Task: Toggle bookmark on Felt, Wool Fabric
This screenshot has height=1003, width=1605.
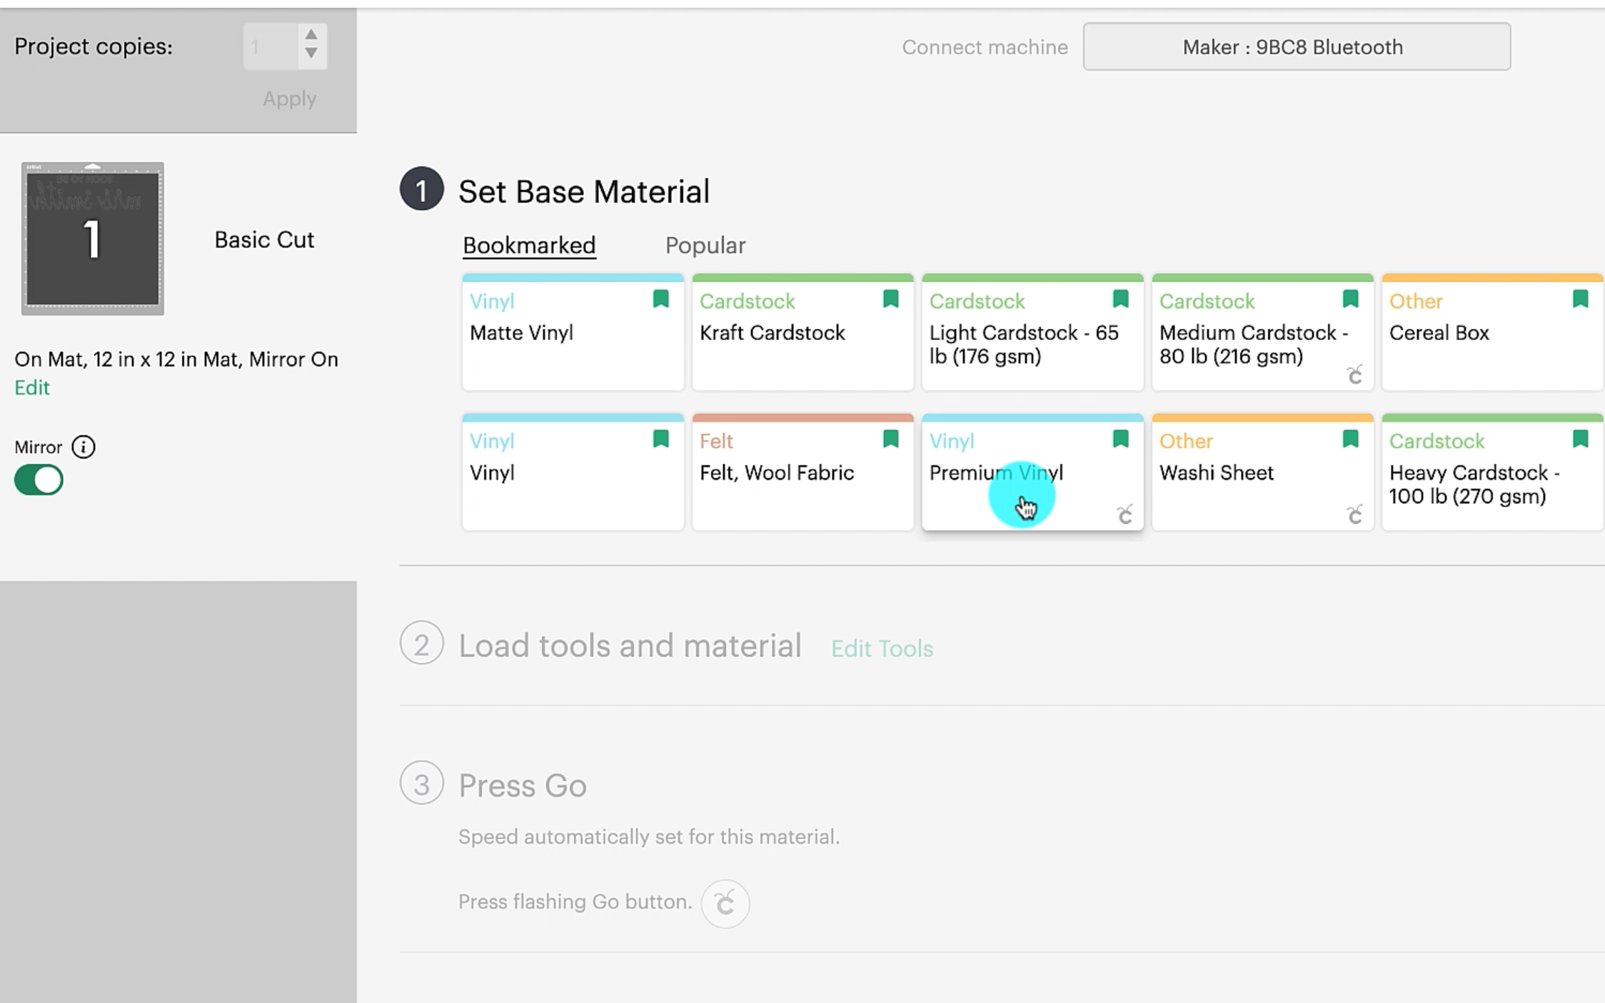Action: [890, 438]
